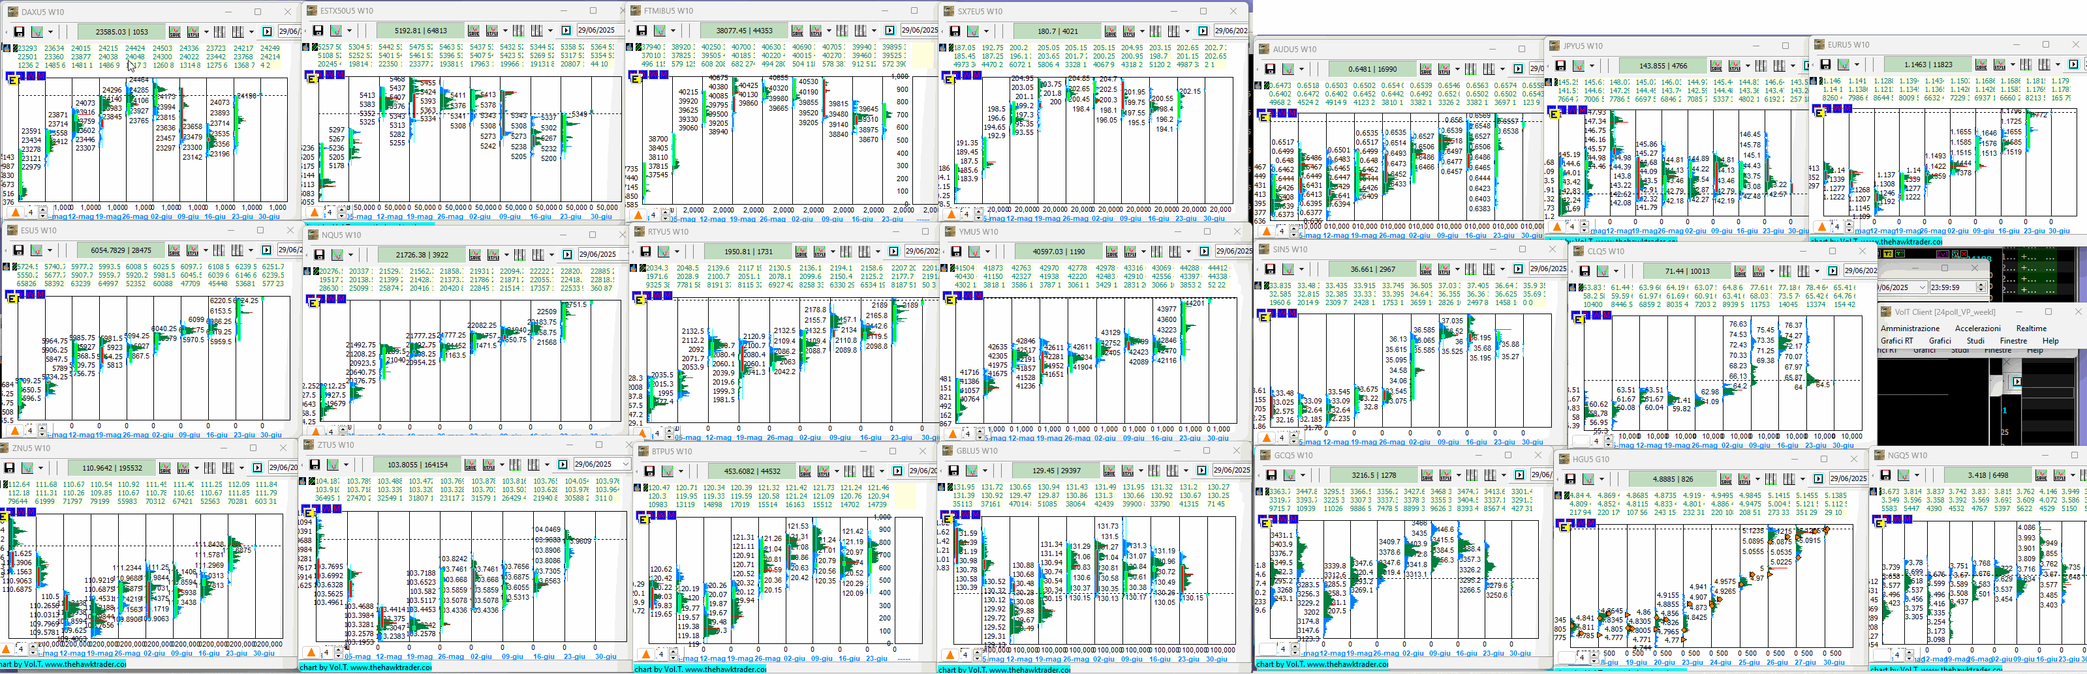Image resolution: width=2087 pixels, height=674 pixels.
Task: Click the orange triangle icon in DAXU5 W10
Action: [16, 212]
